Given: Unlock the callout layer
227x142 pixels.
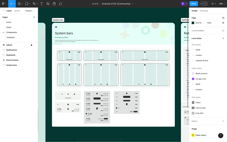Looking at the screenshot, I should coord(31,45).
